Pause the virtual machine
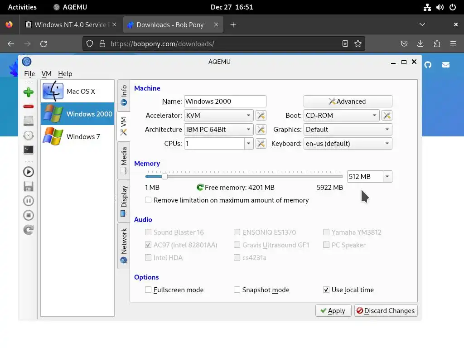Screen dimensions: 464x348 29,201
